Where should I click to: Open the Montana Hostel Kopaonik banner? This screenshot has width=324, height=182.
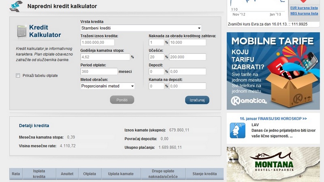(x=273, y=164)
